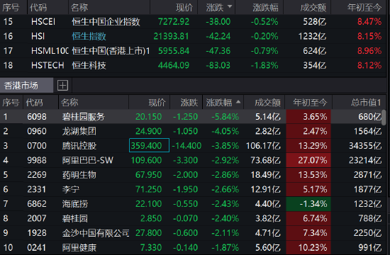Toggle the 涨跌 sort arrow in the top table
The image size is (390, 255).
point(230,6)
